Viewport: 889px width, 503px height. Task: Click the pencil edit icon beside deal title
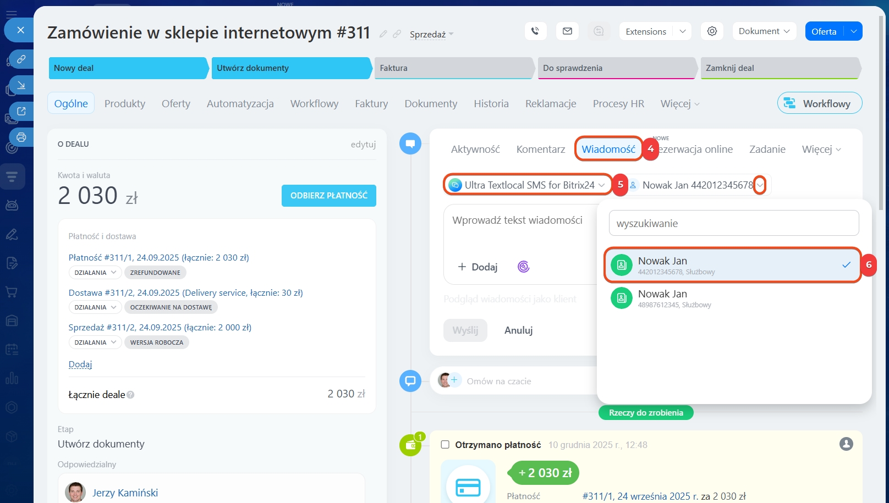[x=383, y=34]
